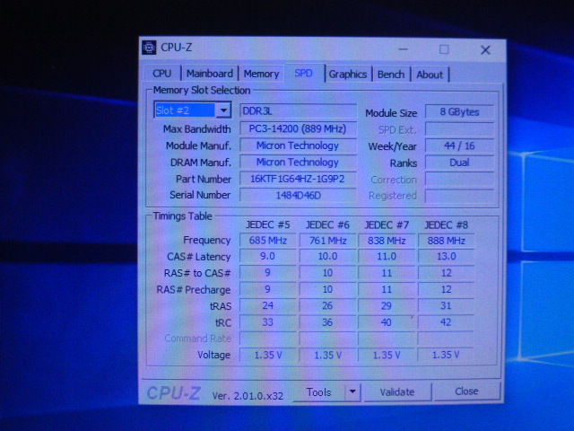Click the 9.0 CAS# Latency cell
Image resolution: width=574 pixels, height=431 pixels.
point(267,256)
